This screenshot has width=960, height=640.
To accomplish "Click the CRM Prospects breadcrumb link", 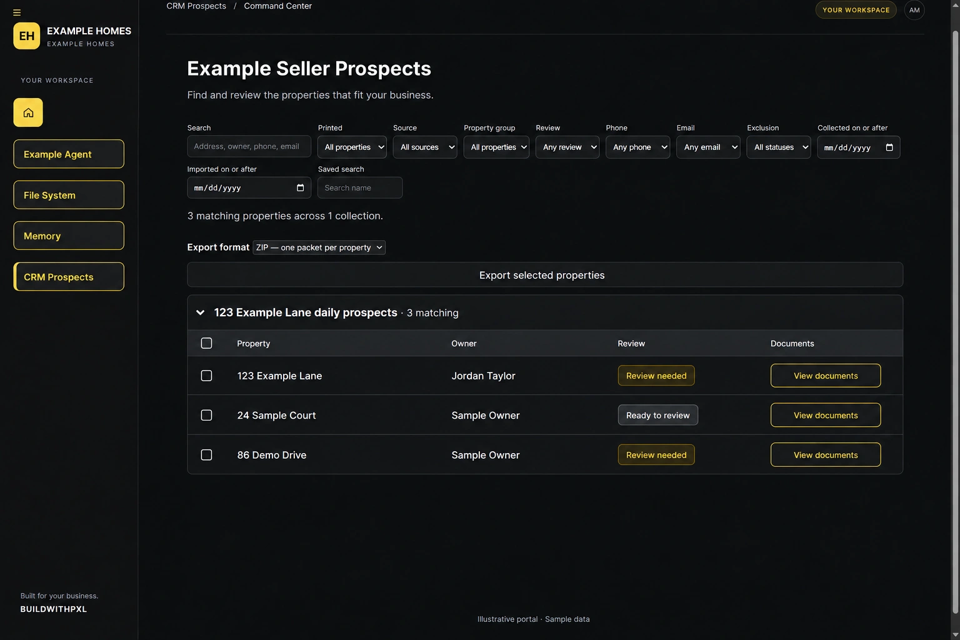I will point(196,6).
